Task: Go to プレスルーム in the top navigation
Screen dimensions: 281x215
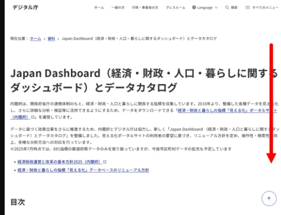Action: click(175, 8)
